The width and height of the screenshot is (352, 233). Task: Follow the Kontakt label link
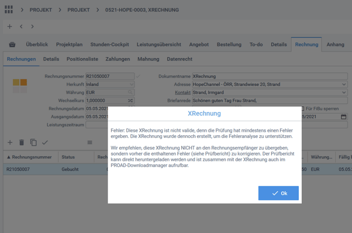click(x=182, y=92)
